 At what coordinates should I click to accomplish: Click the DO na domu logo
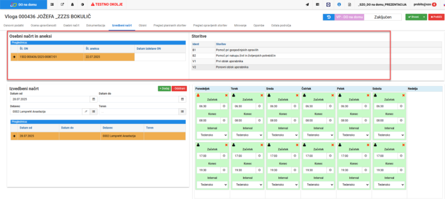click(x=23, y=5)
